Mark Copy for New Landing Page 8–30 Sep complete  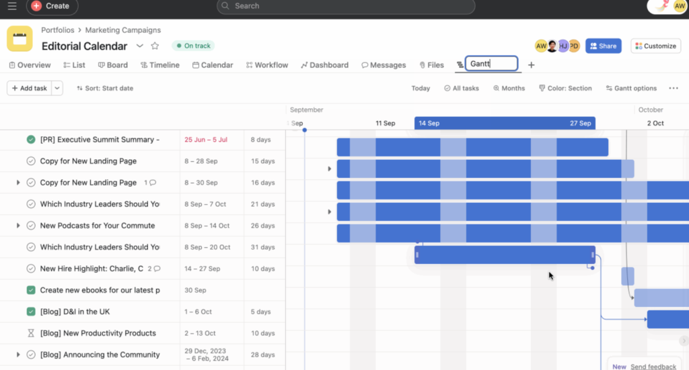[31, 183]
